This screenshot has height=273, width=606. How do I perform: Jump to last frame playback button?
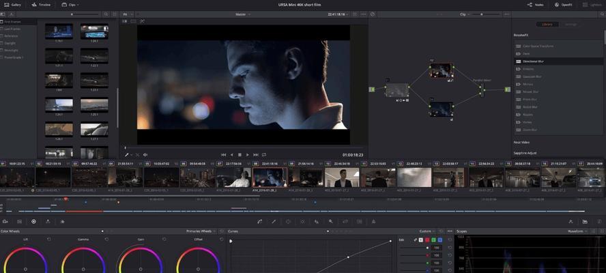click(x=256, y=155)
